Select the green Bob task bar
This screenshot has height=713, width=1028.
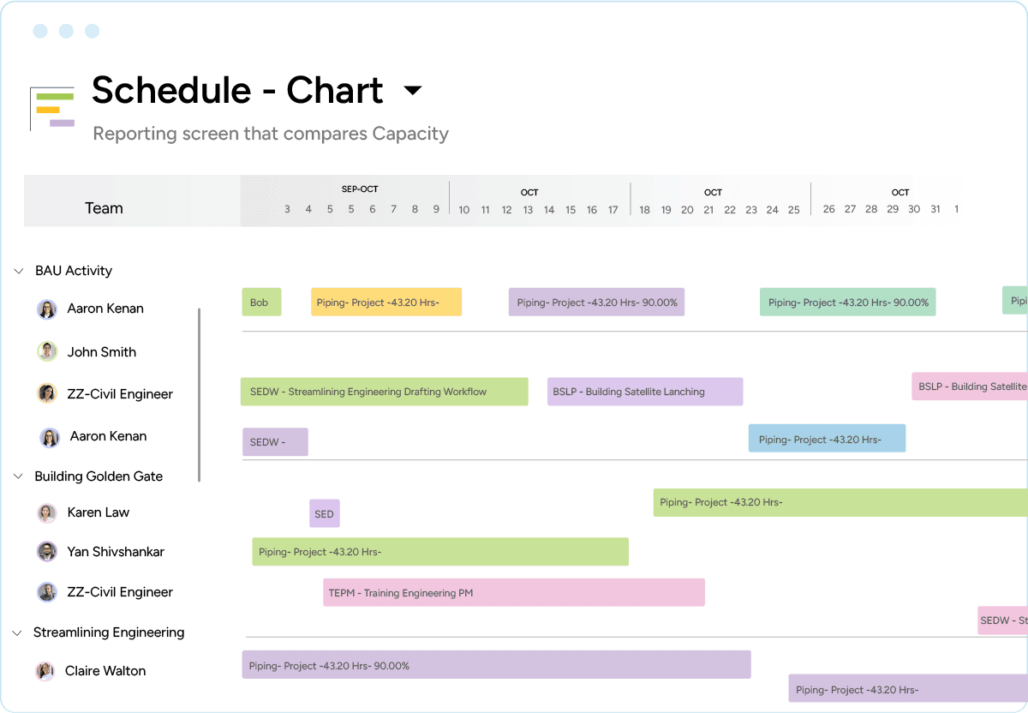(x=261, y=302)
